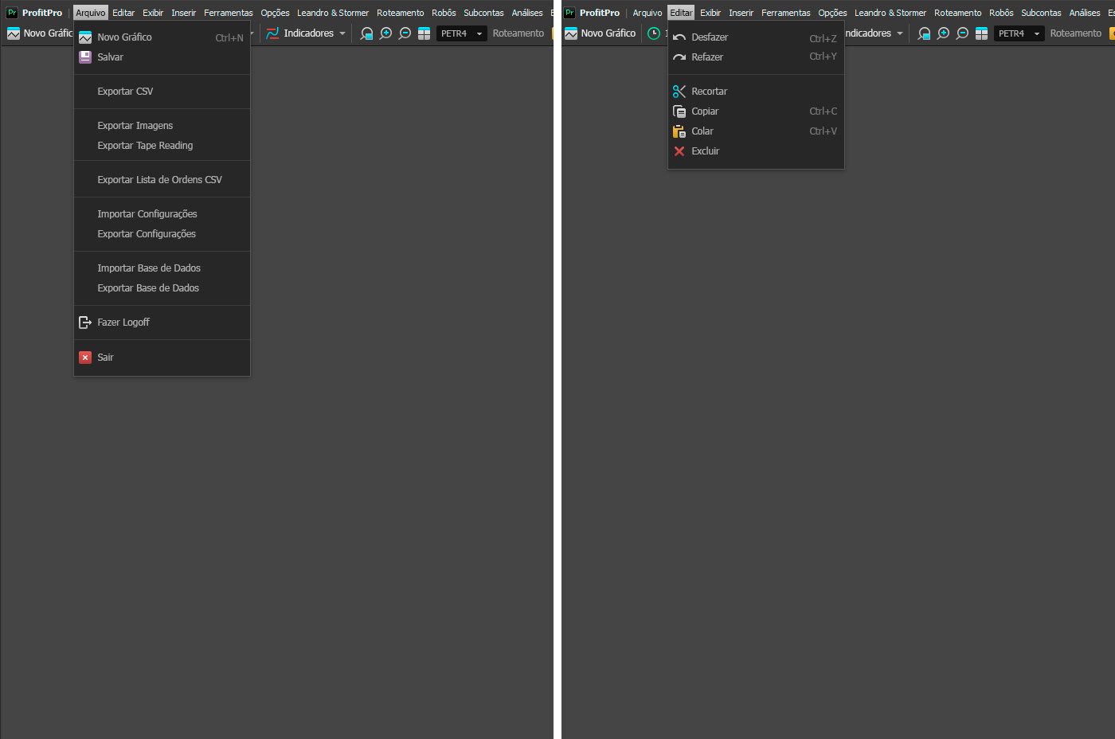Click the ProfitPro logo in the right window
Image resolution: width=1115 pixels, height=739 pixels.
[569, 13]
